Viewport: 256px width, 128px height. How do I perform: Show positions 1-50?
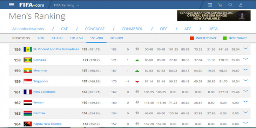[41, 38]
